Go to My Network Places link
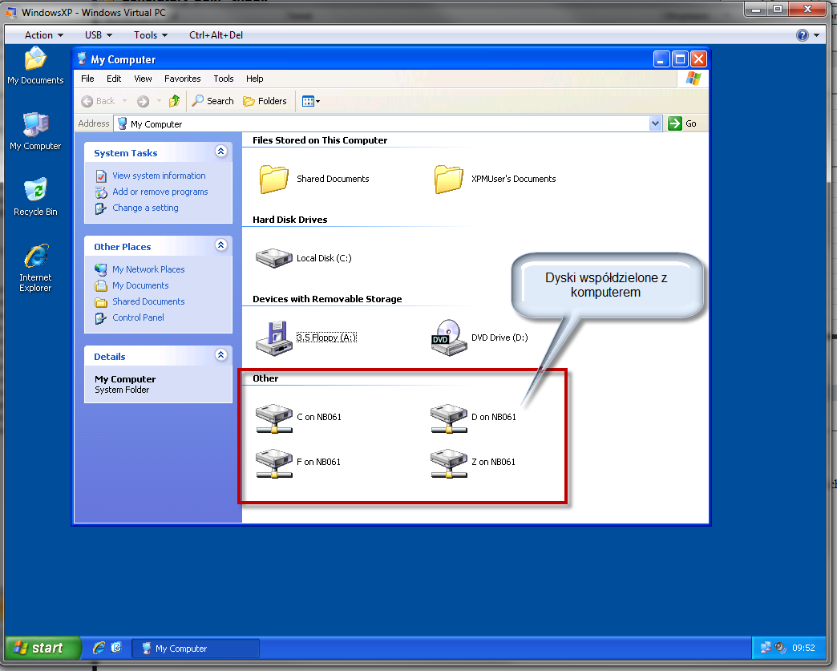The image size is (837, 671). (148, 269)
